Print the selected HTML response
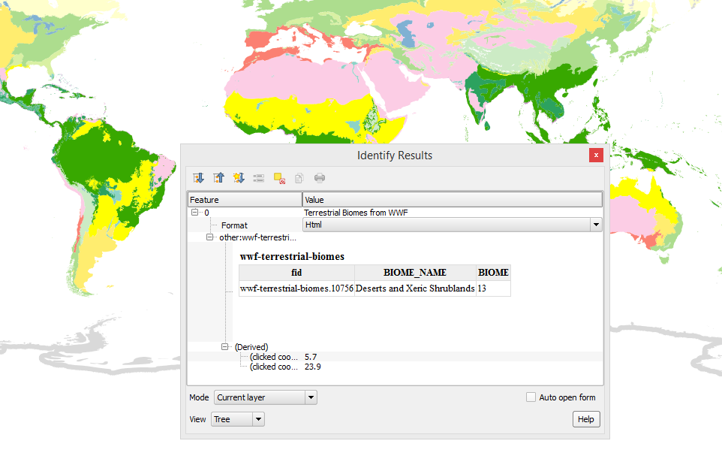The height and width of the screenshot is (465, 722). point(319,177)
